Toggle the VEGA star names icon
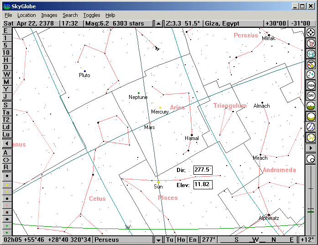 coord(311,85)
